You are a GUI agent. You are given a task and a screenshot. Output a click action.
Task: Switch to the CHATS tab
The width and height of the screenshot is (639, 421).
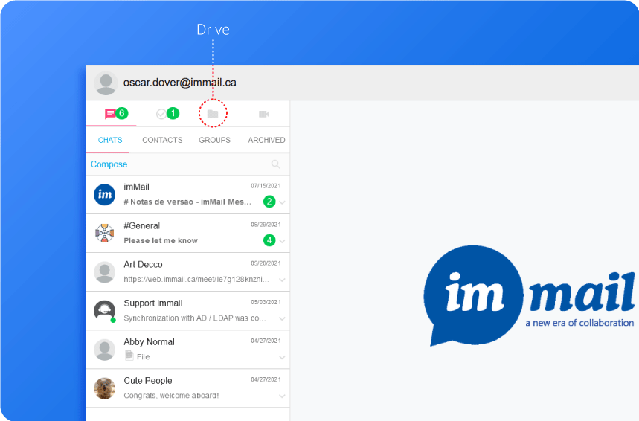(x=110, y=140)
